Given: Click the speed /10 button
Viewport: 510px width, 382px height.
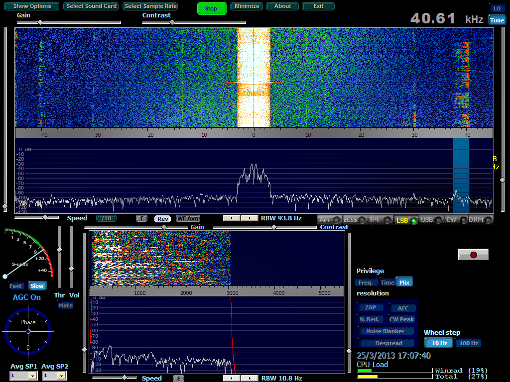Looking at the screenshot, I should coord(106,218).
